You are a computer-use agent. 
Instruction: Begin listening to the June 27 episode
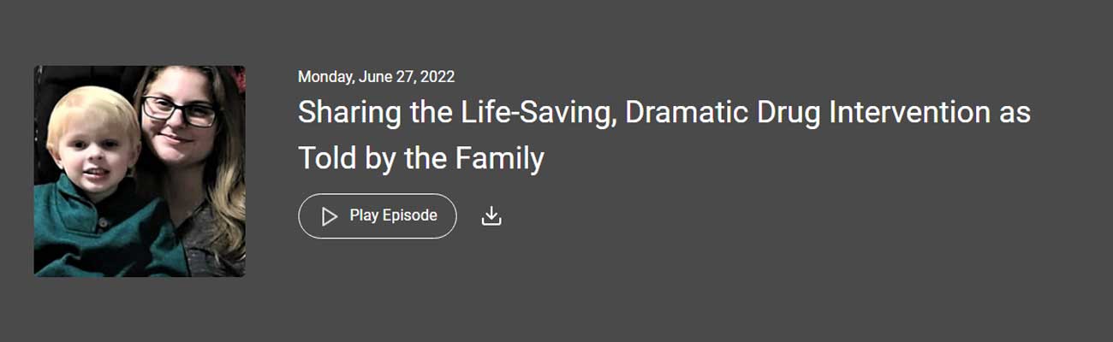pos(377,216)
